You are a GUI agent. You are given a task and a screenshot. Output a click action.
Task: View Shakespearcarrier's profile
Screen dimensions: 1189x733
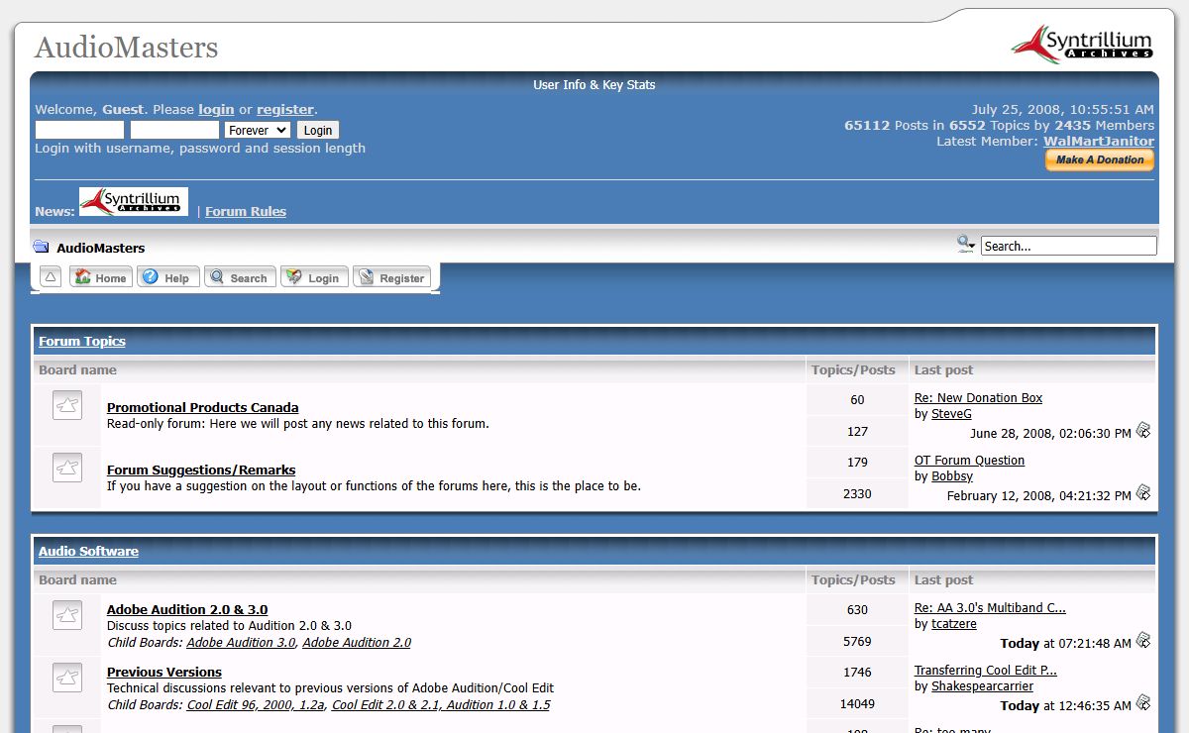pos(982,685)
